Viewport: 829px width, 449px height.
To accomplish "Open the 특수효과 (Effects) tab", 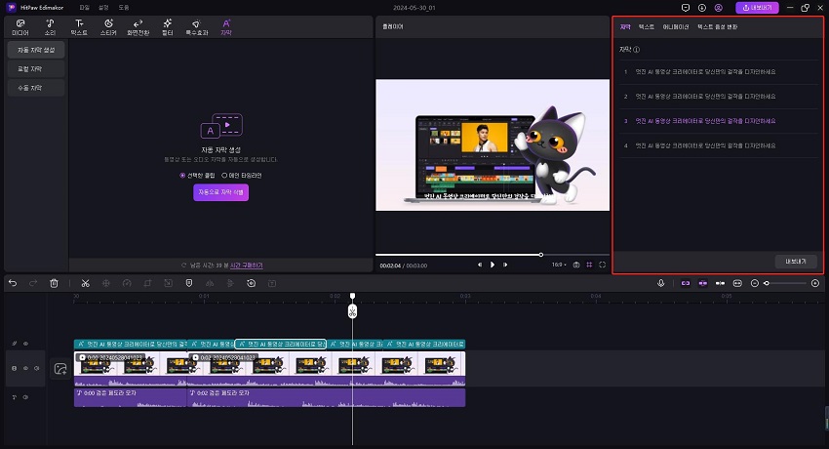I will click(197, 27).
